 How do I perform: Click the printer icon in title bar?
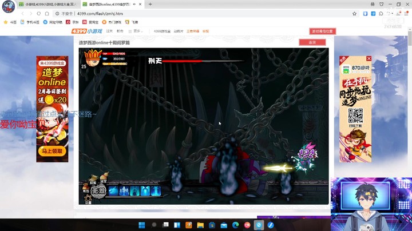tap(373, 4)
